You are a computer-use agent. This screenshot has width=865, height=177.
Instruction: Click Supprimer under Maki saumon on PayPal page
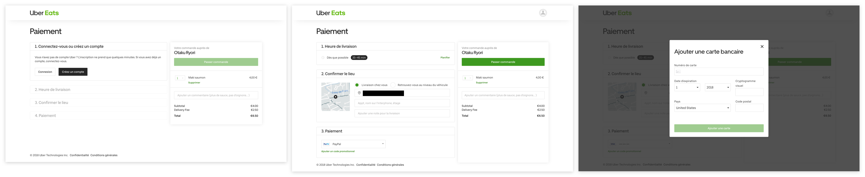click(x=482, y=83)
